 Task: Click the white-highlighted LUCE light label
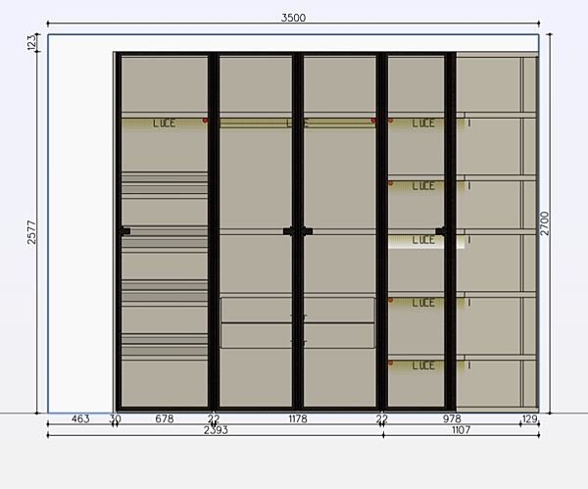tap(423, 240)
